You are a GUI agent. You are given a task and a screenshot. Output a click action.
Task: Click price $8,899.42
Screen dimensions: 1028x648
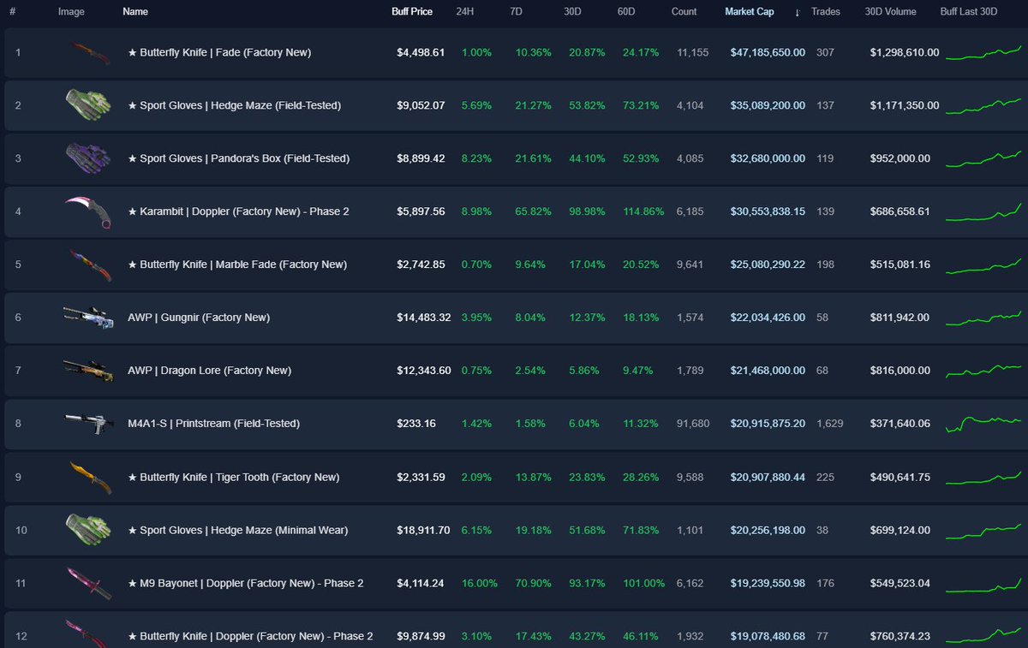pyautogui.click(x=421, y=158)
